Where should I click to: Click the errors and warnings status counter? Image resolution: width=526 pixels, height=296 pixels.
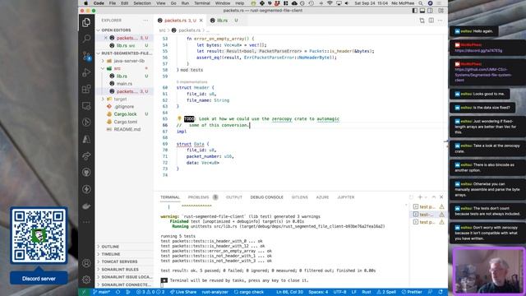(150, 292)
